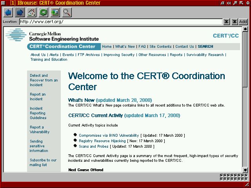Screen dimensions: 251x188
Task: Open the What's New nav link
Action: point(125,47)
